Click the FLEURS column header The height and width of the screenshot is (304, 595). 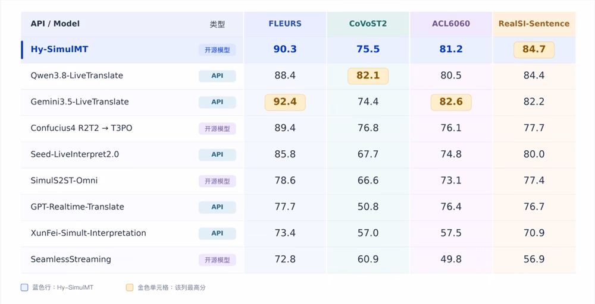(x=285, y=24)
